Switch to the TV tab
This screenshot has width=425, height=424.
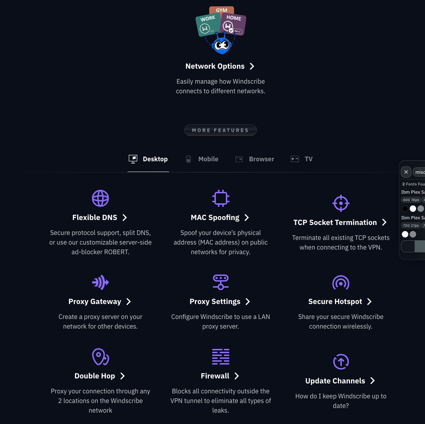coord(301,159)
